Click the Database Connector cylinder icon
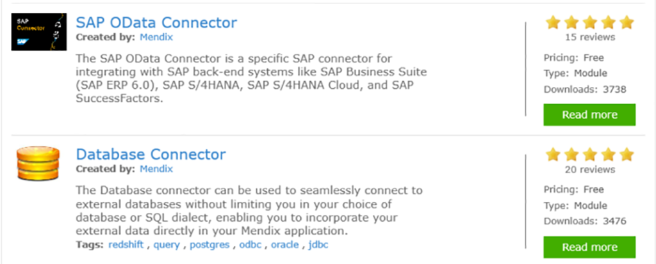Viewport: 656px width, 264px height. point(37,164)
